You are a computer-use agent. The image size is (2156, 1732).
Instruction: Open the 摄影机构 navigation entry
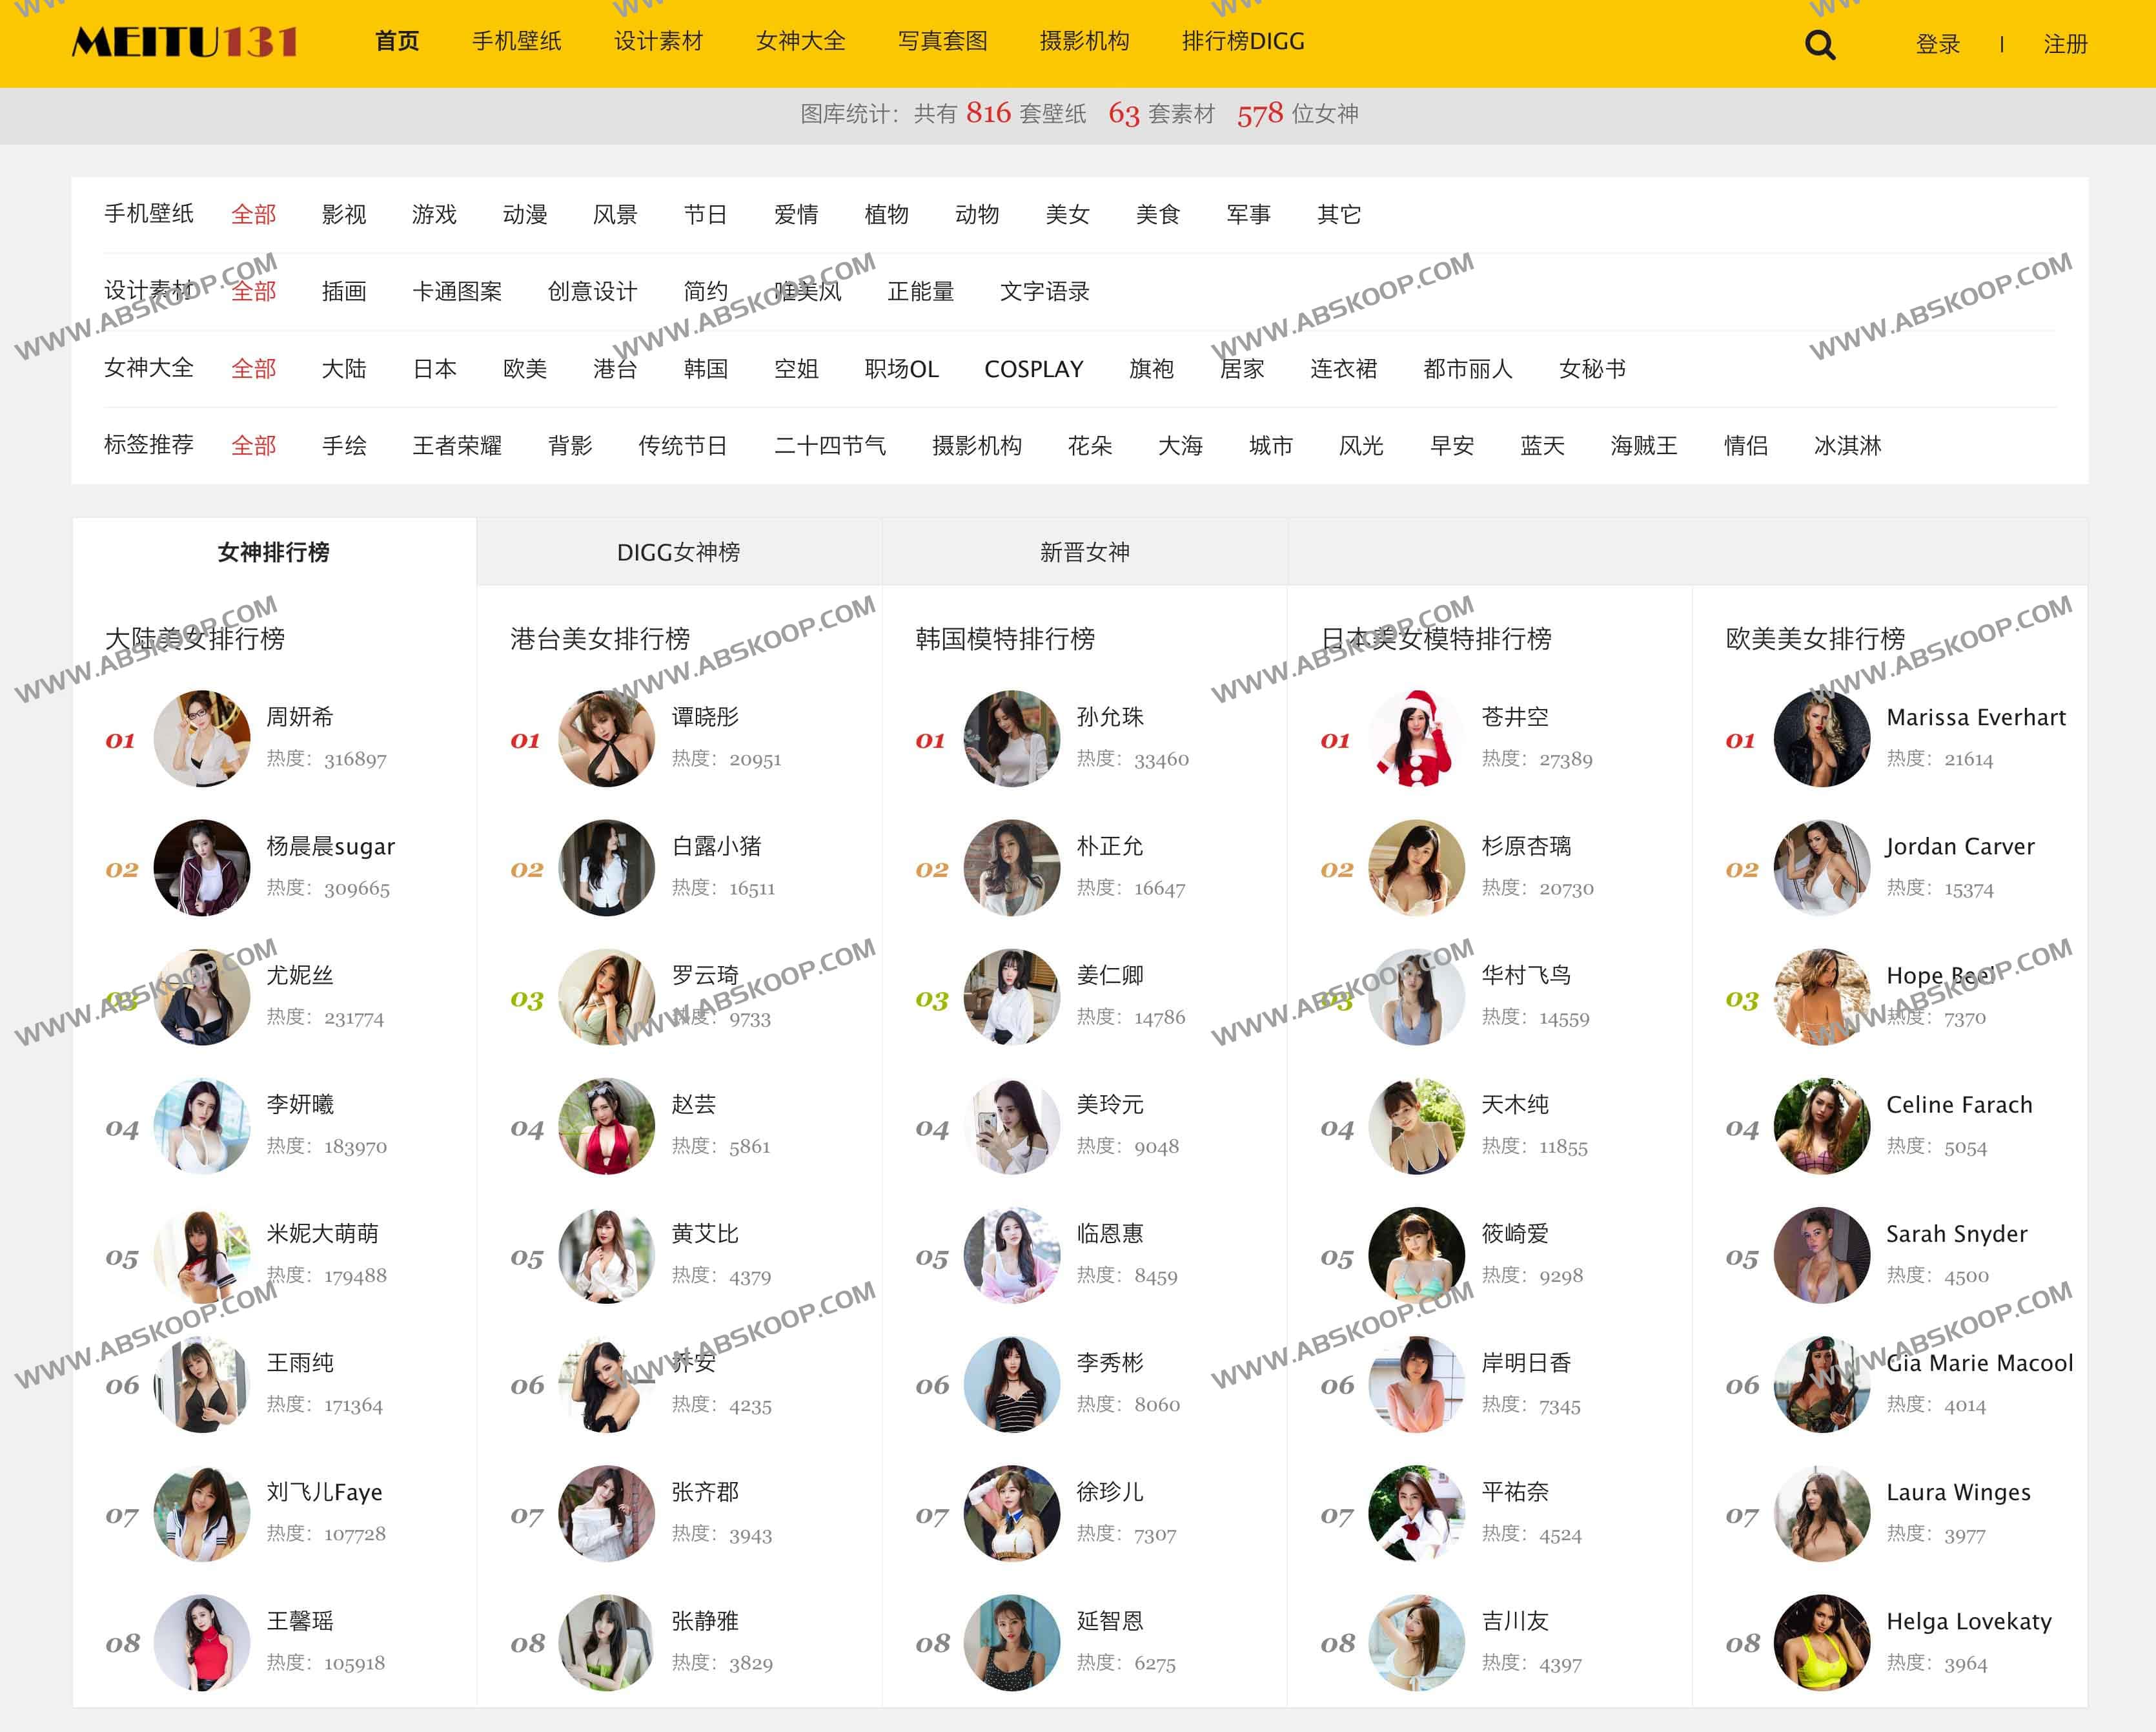1084,42
